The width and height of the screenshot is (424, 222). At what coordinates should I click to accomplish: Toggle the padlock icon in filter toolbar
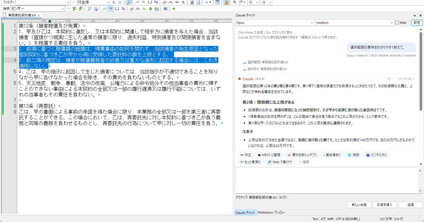(226, 2)
